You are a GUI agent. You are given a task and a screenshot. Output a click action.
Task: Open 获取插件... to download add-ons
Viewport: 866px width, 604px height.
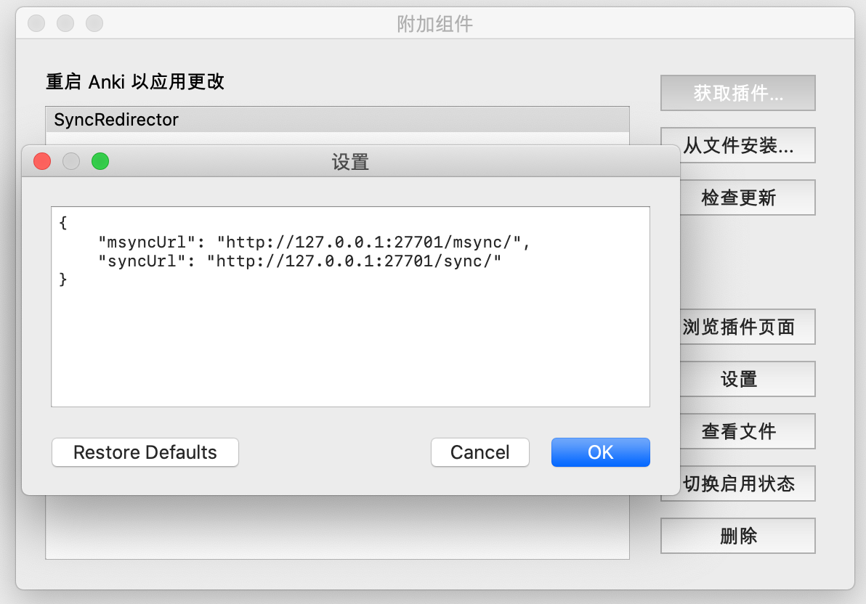(737, 94)
